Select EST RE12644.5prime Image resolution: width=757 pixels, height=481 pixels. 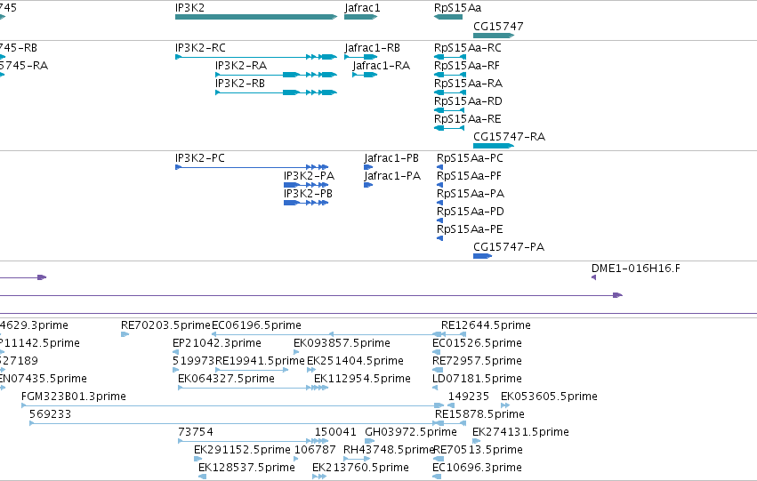point(454,334)
